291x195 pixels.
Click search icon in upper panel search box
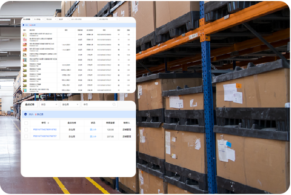[x=117, y=19]
